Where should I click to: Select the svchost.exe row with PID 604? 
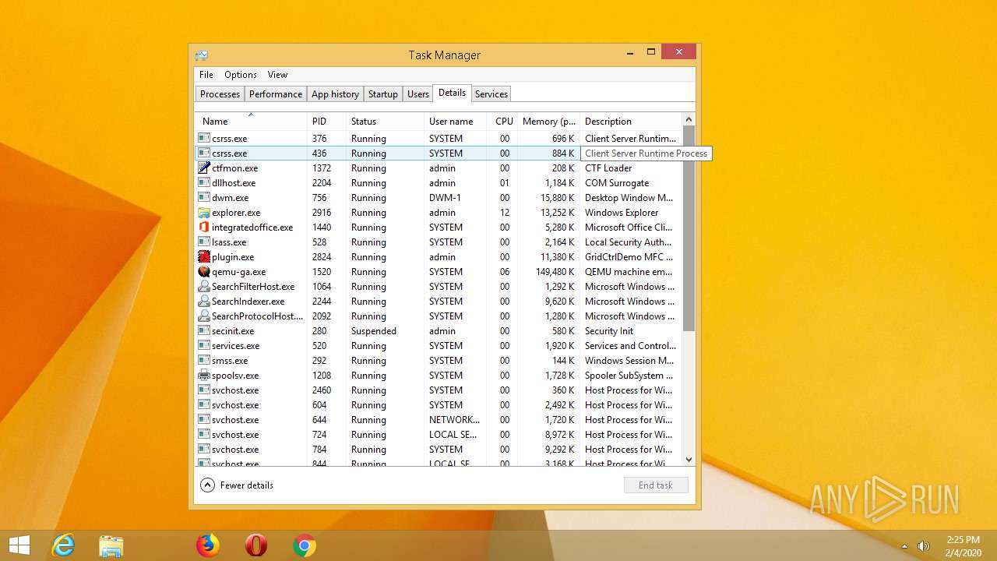point(439,404)
